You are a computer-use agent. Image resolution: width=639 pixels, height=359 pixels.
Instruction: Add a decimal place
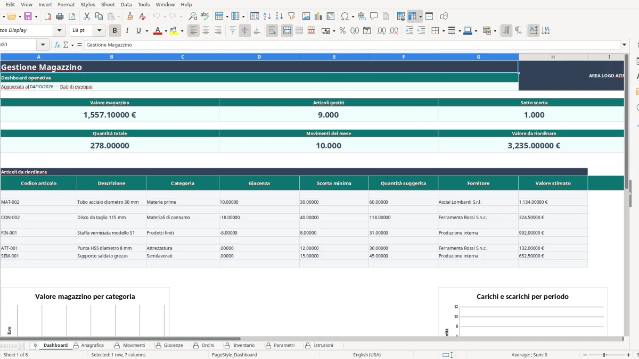point(382,31)
